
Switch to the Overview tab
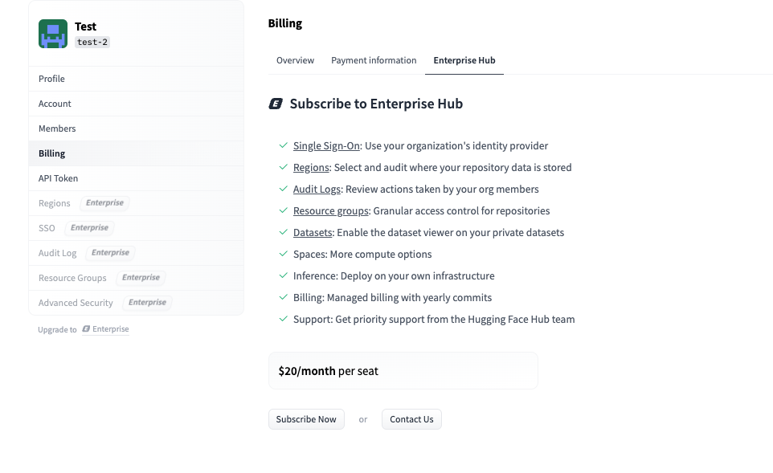click(x=295, y=60)
